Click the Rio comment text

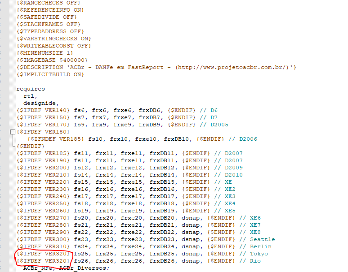(255, 261)
